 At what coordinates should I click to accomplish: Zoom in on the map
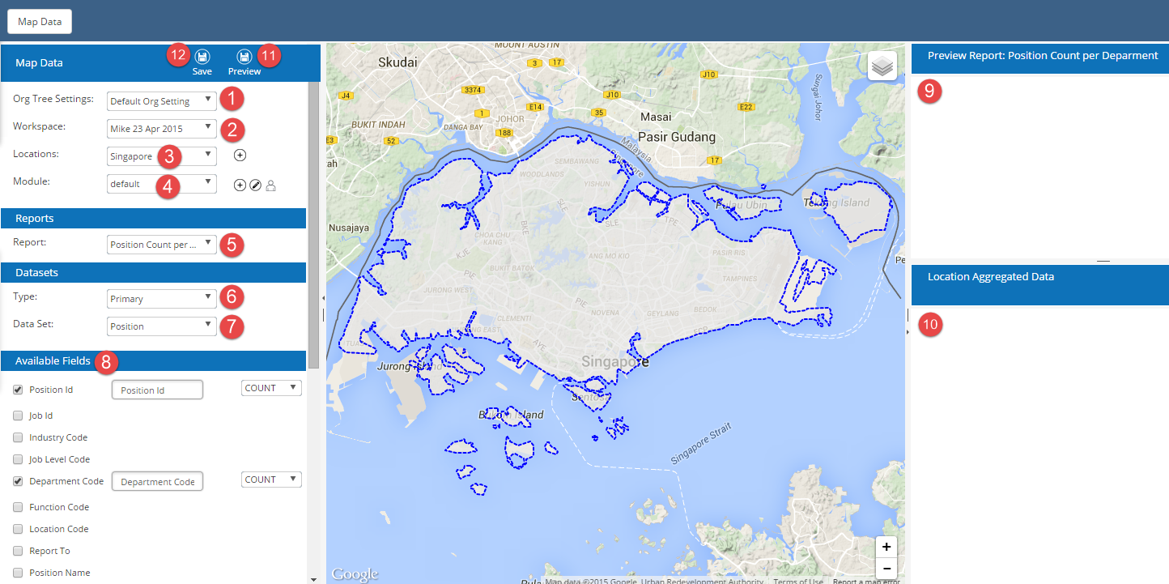886,547
